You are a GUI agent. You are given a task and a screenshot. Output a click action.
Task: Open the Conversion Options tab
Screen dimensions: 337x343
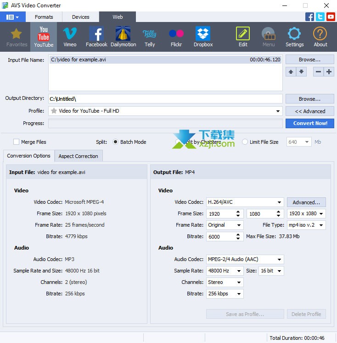pos(29,156)
